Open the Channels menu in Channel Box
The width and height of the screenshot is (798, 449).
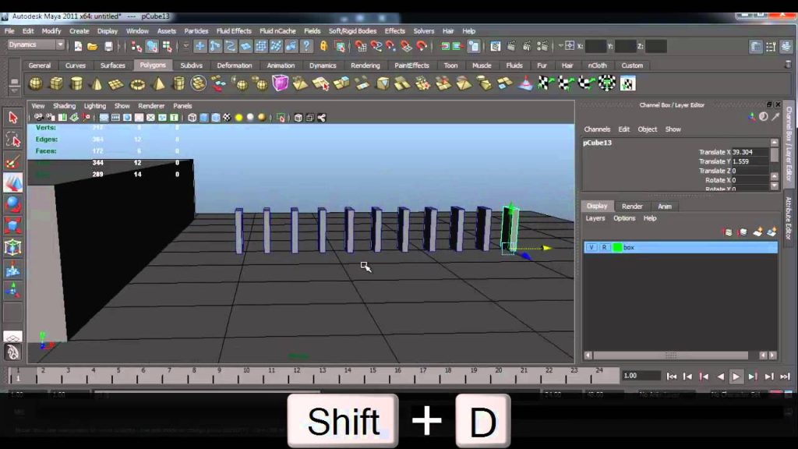point(597,129)
